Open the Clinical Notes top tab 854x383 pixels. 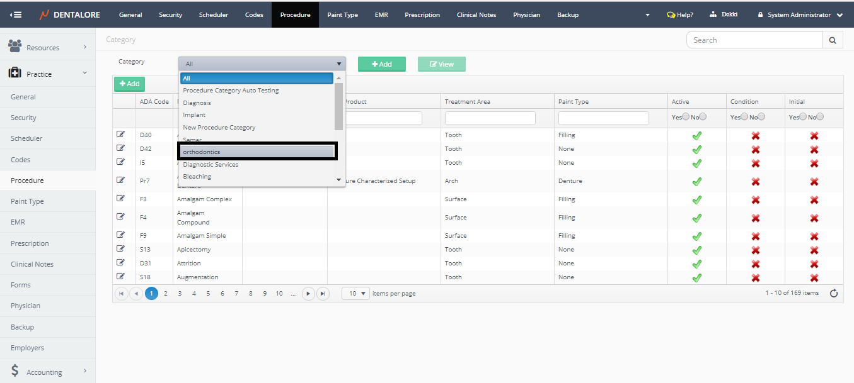point(476,14)
